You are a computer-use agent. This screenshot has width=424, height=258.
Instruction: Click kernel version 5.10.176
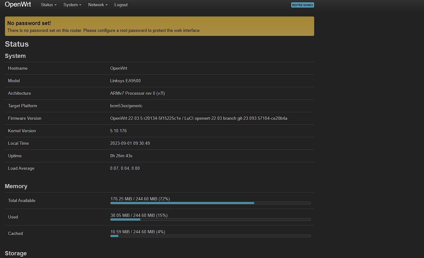click(x=118, y=131)
